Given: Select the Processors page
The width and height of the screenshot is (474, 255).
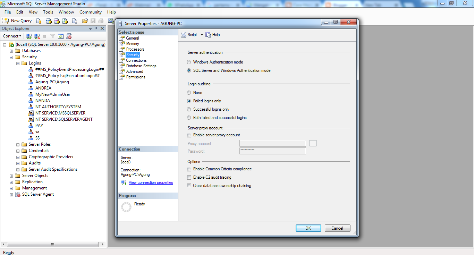Looking at the screenshot, I should point(135,49).
